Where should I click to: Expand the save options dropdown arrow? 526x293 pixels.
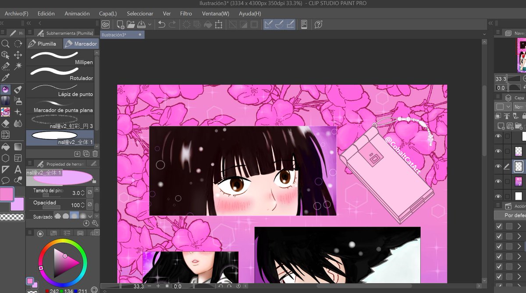click(149, 24)
